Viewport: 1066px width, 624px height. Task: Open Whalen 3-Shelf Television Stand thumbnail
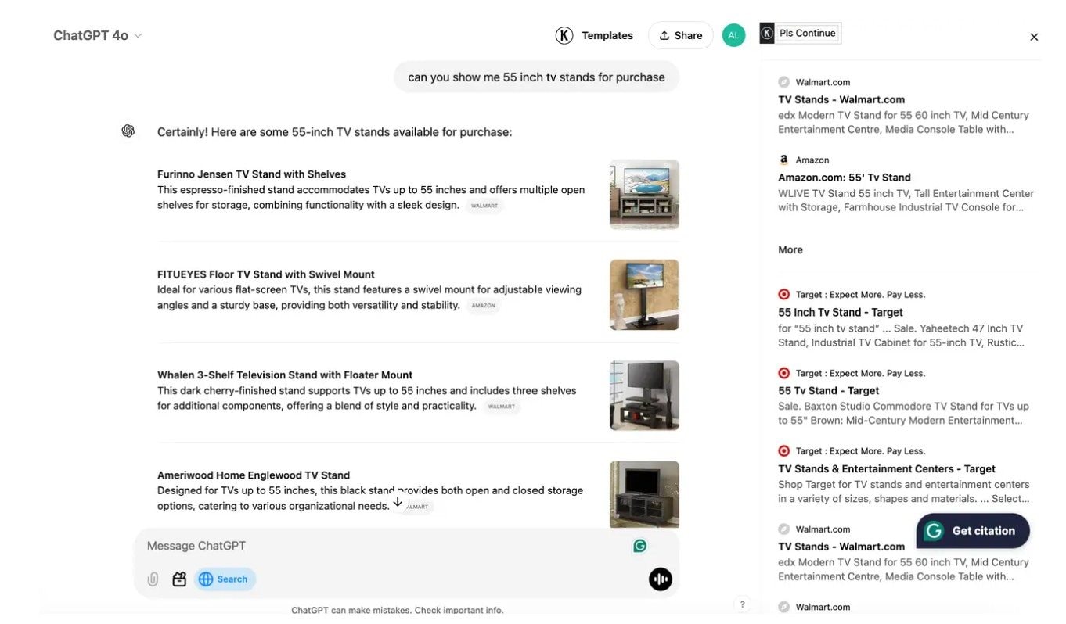point(644,395)
